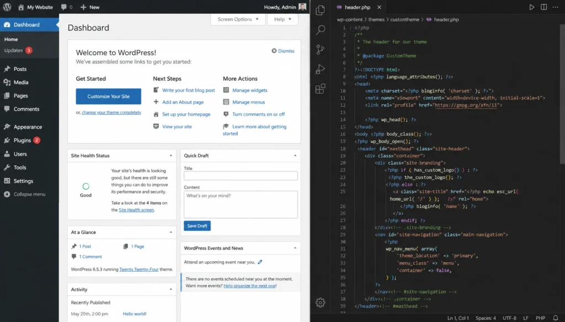Open the Site Health screen link

136,210
